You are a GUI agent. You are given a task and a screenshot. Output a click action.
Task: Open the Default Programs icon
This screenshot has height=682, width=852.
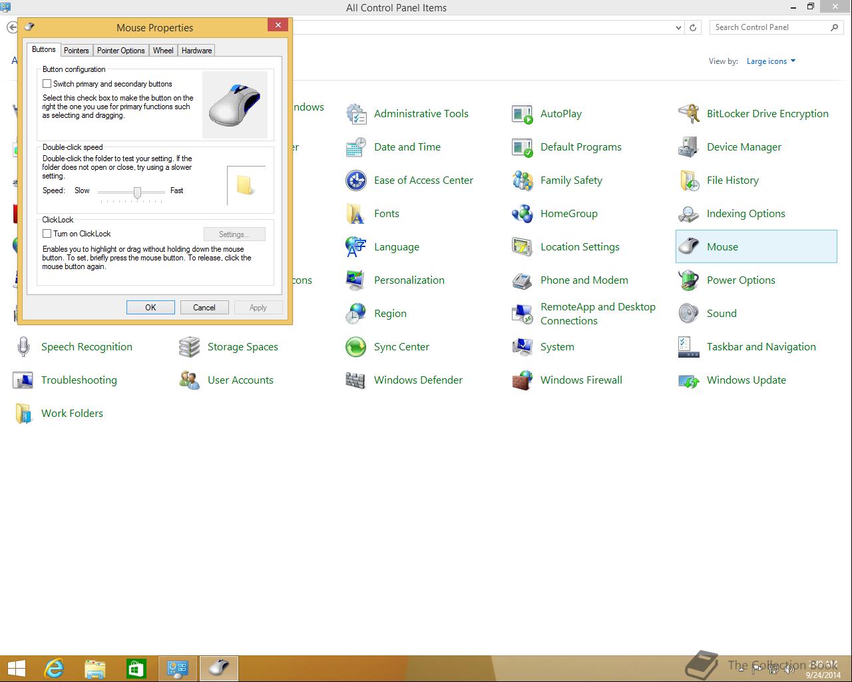[523, 147]
